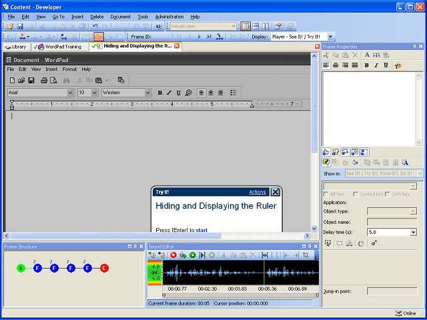427x320 pixels.
Task: Click the font 'A' icon in Frame Properties
Action: pyautogui.click(x=367, y=55)
